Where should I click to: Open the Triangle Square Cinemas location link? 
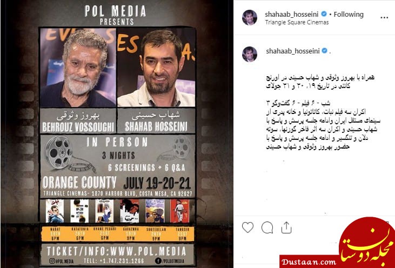[297, 22]
